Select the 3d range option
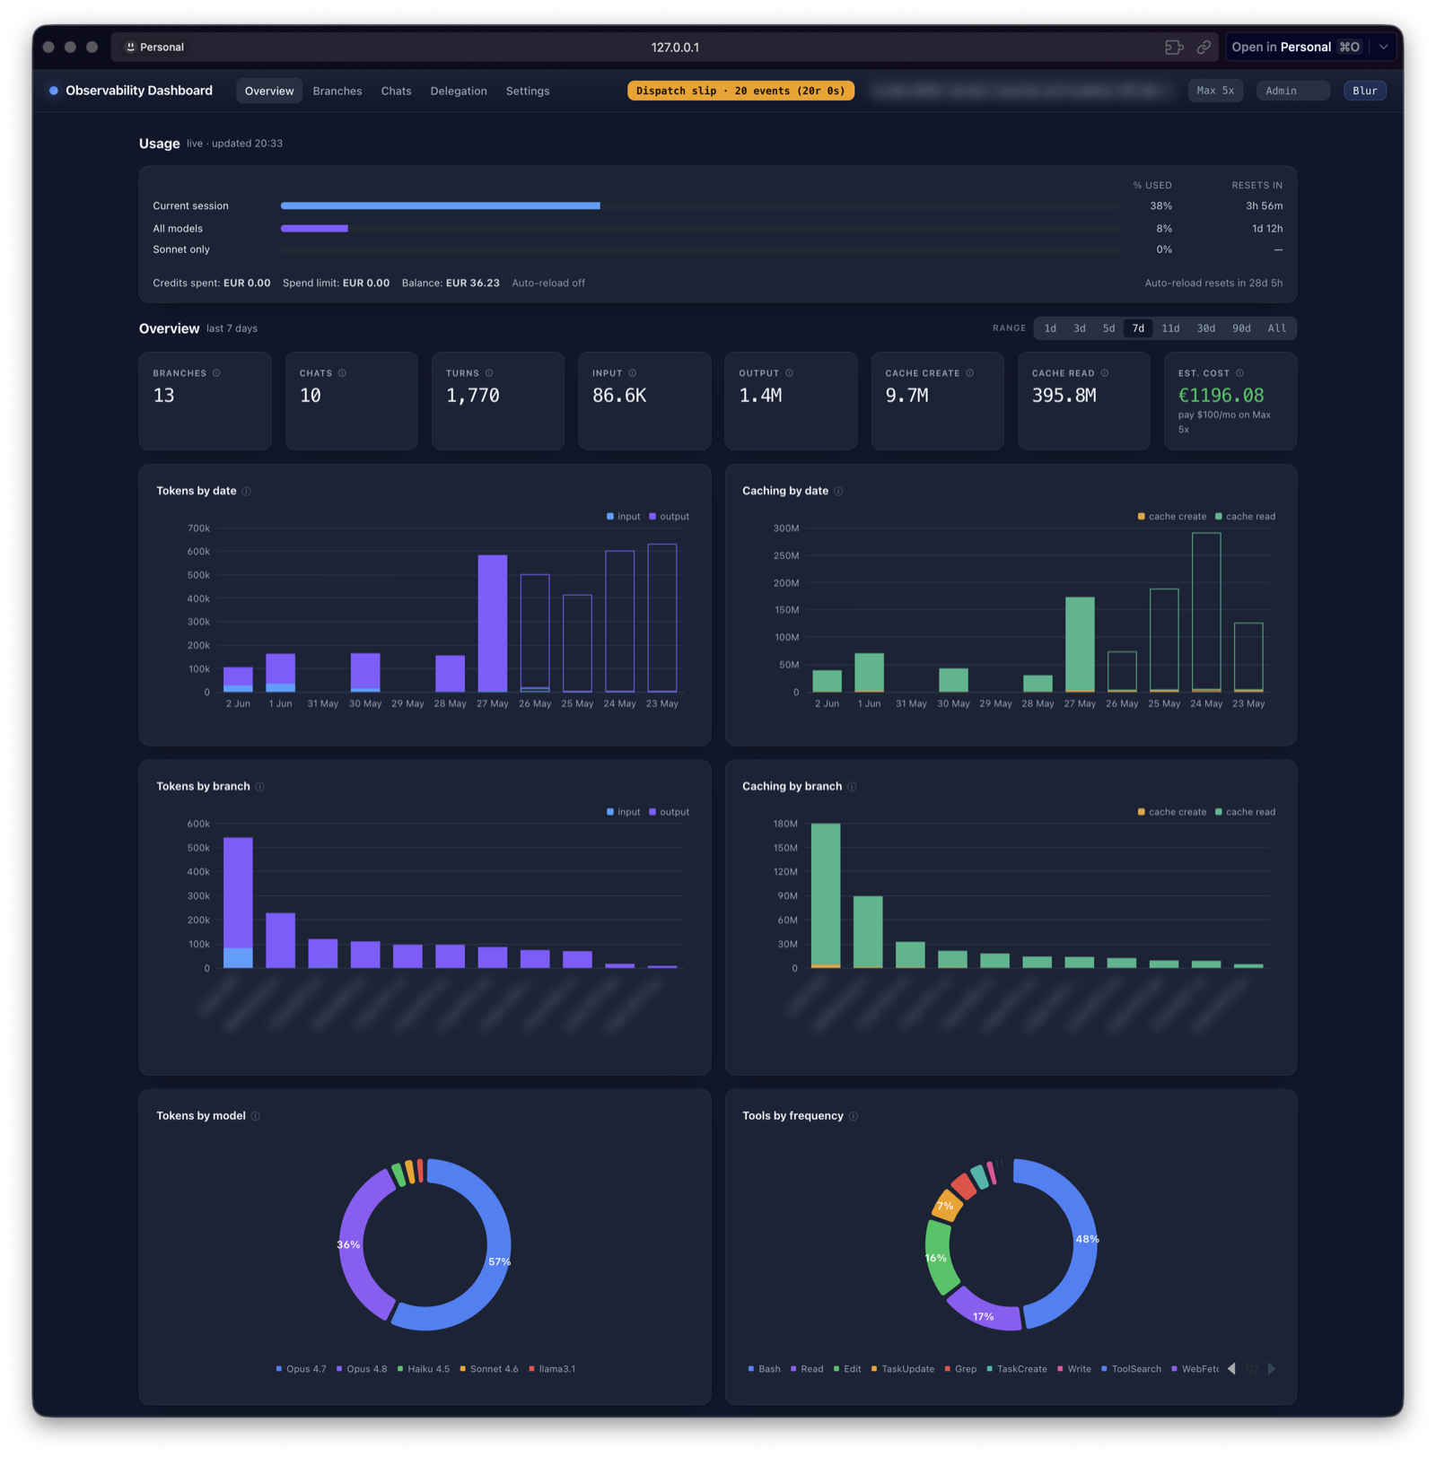1436x1457 pixels. (1080, 328)
